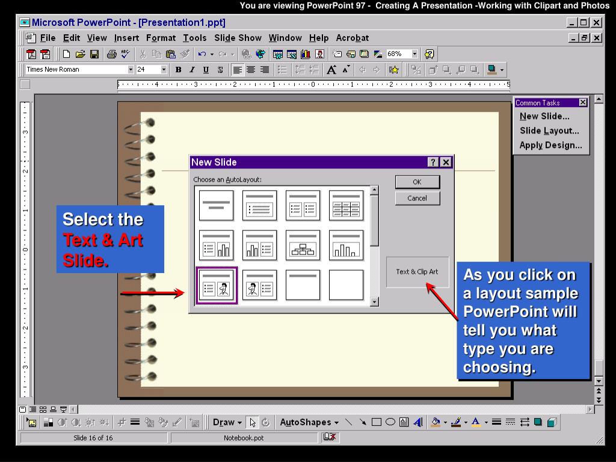Click the Save floppy disk icon
The height and width of the screenshot is (462, 616).
pos(94,54)
